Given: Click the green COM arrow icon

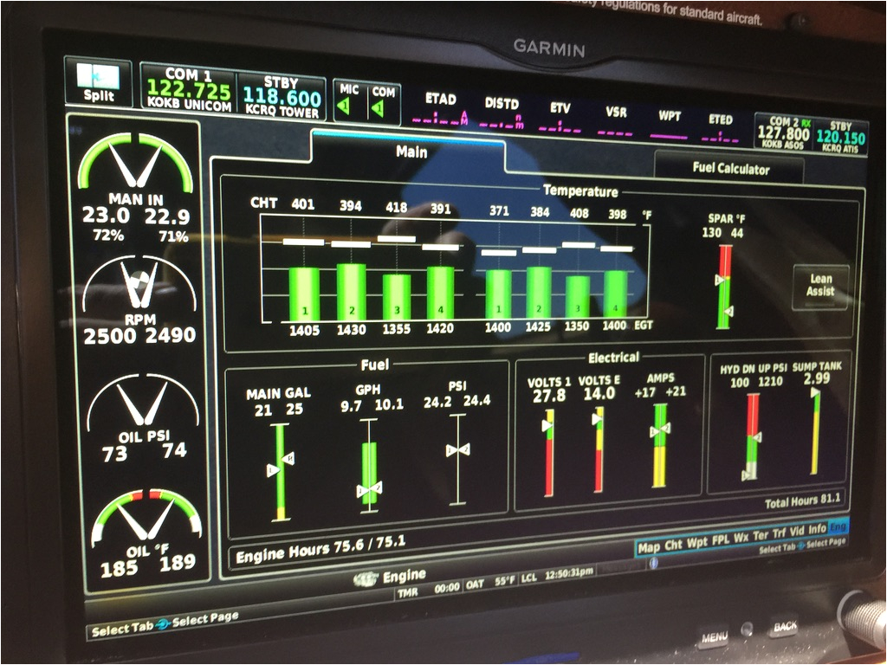Looking at the screenshot, I should pos(379,107).
